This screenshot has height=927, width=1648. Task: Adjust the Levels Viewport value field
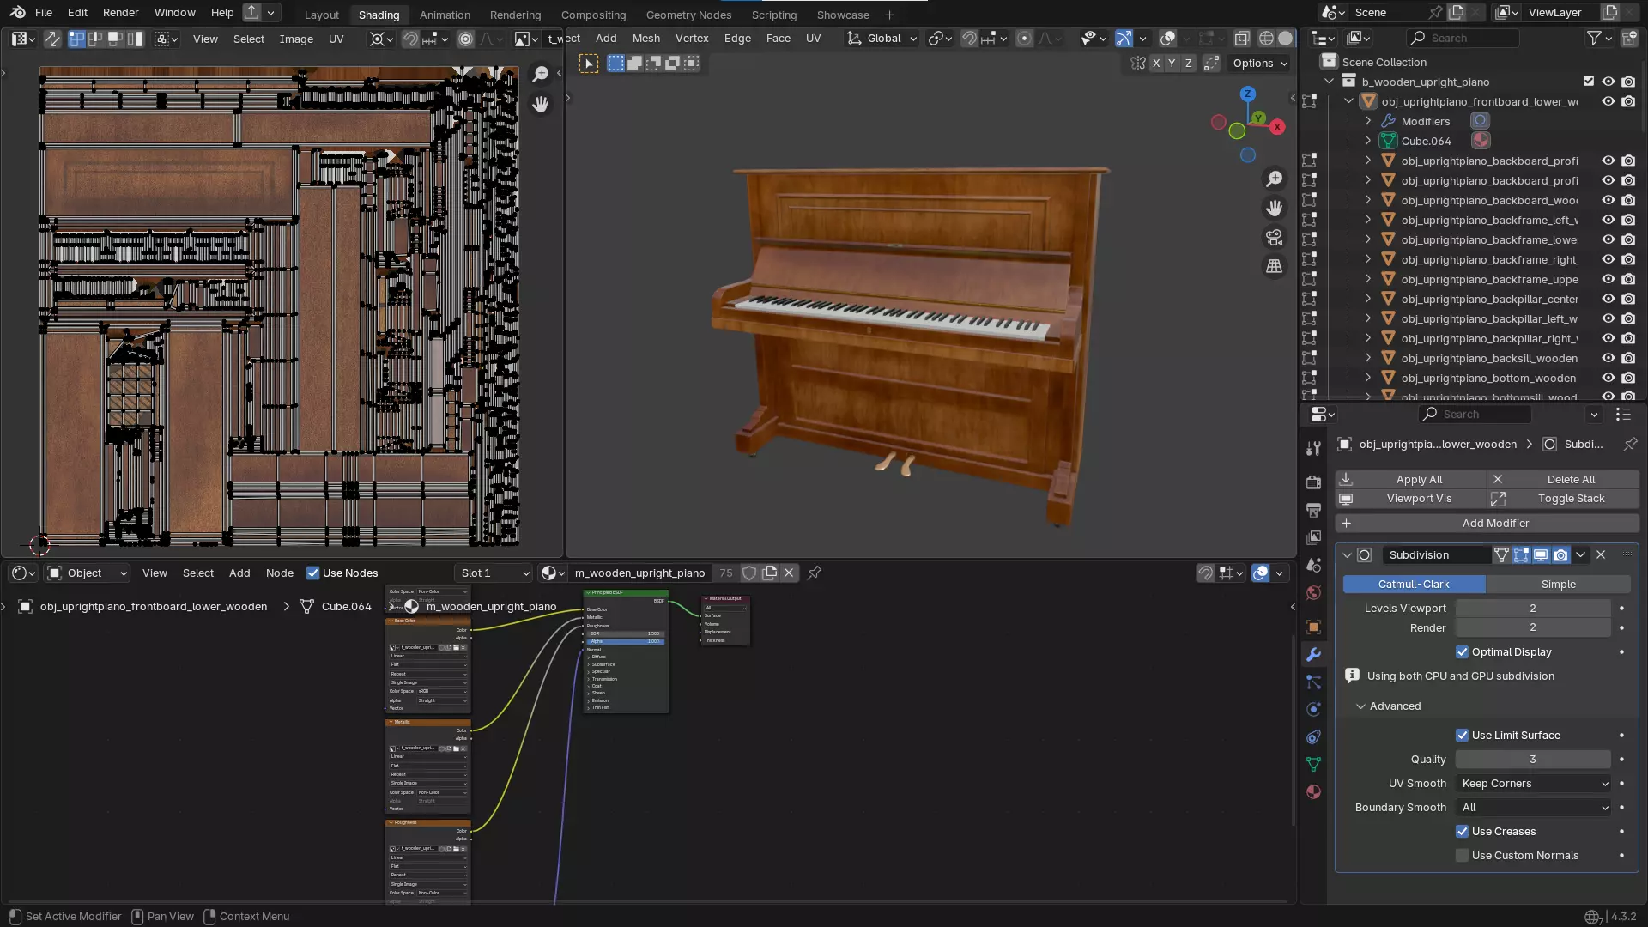pyautogui.click(x=1533, y=608)
